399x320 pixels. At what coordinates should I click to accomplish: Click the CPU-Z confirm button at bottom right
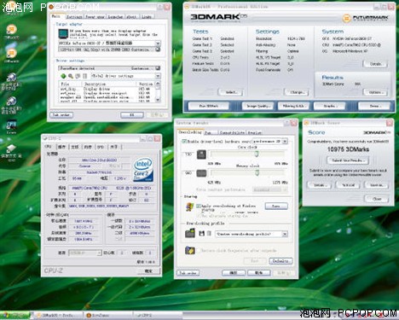tap(148, 271)
